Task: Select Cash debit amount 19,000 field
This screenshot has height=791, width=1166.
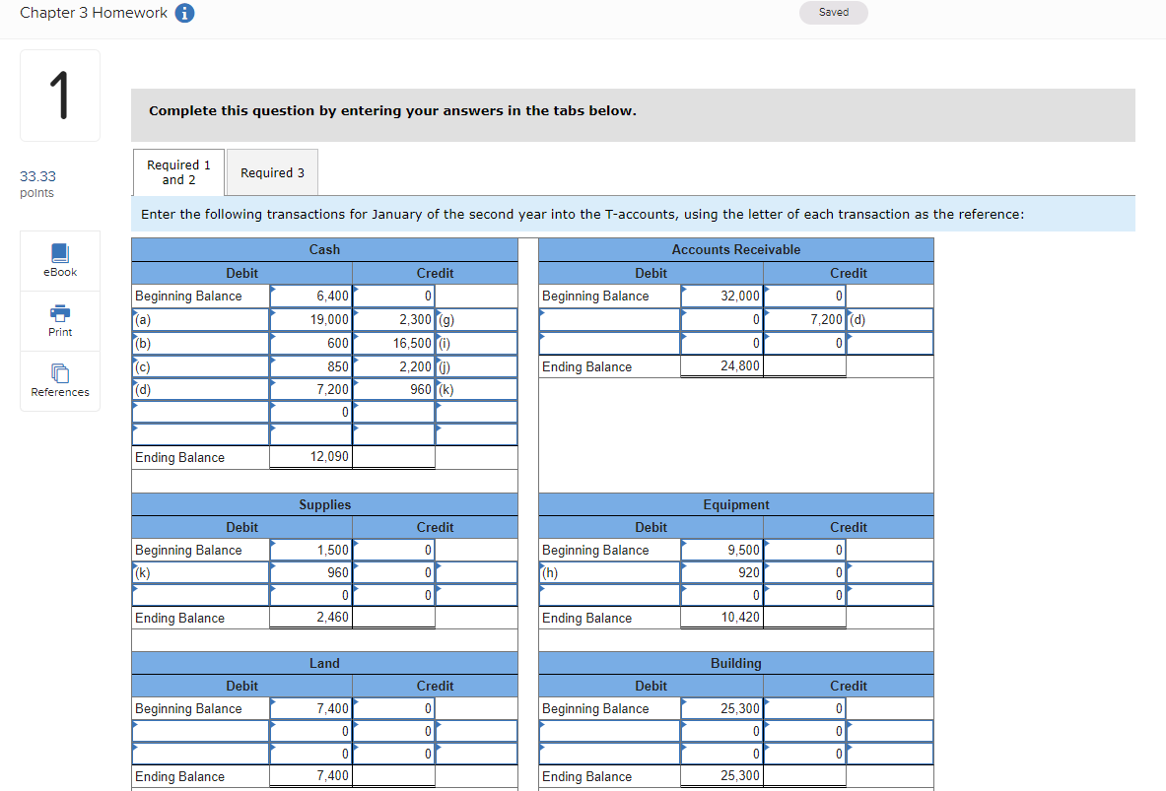Action: [310, 320]
